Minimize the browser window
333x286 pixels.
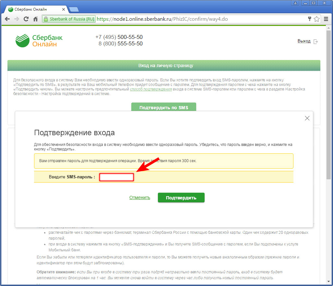pyautogui.click(x=305, y=3)
